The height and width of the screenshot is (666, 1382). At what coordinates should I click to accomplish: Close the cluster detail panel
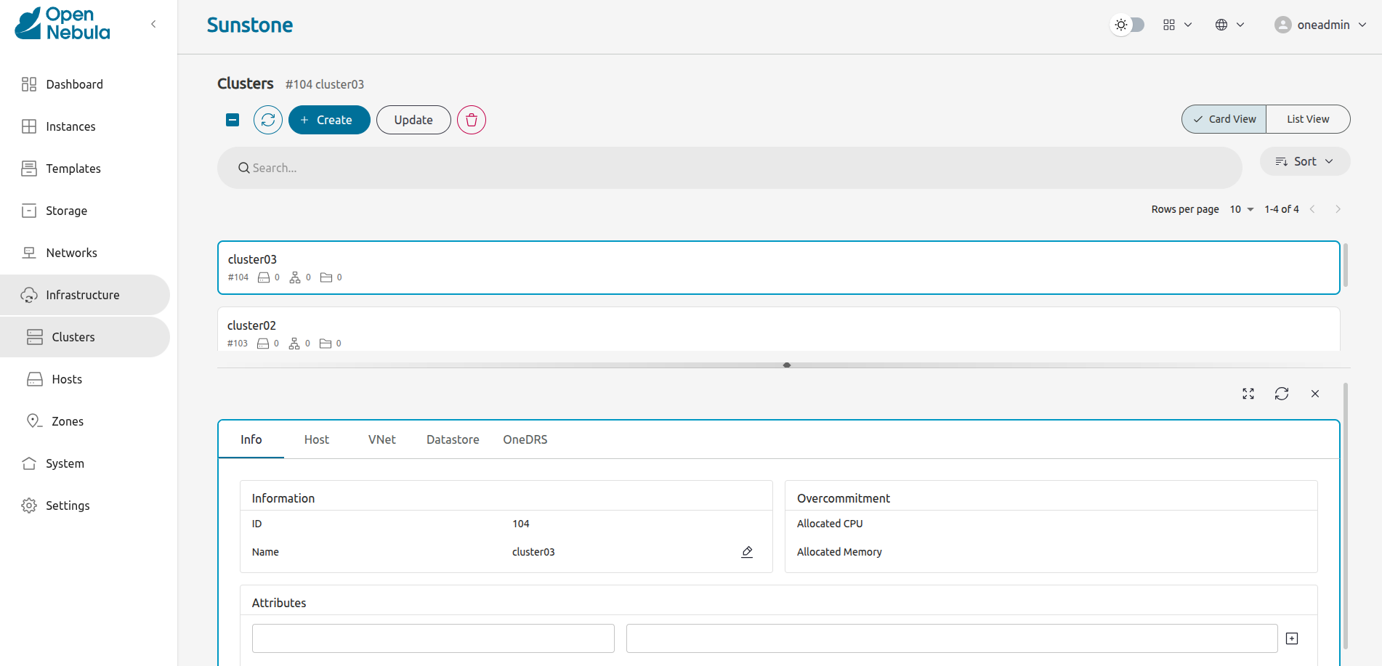tap(1315, 394)
